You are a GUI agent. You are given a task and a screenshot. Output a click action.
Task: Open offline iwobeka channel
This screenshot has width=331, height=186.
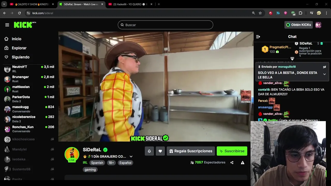coord(29,159)
